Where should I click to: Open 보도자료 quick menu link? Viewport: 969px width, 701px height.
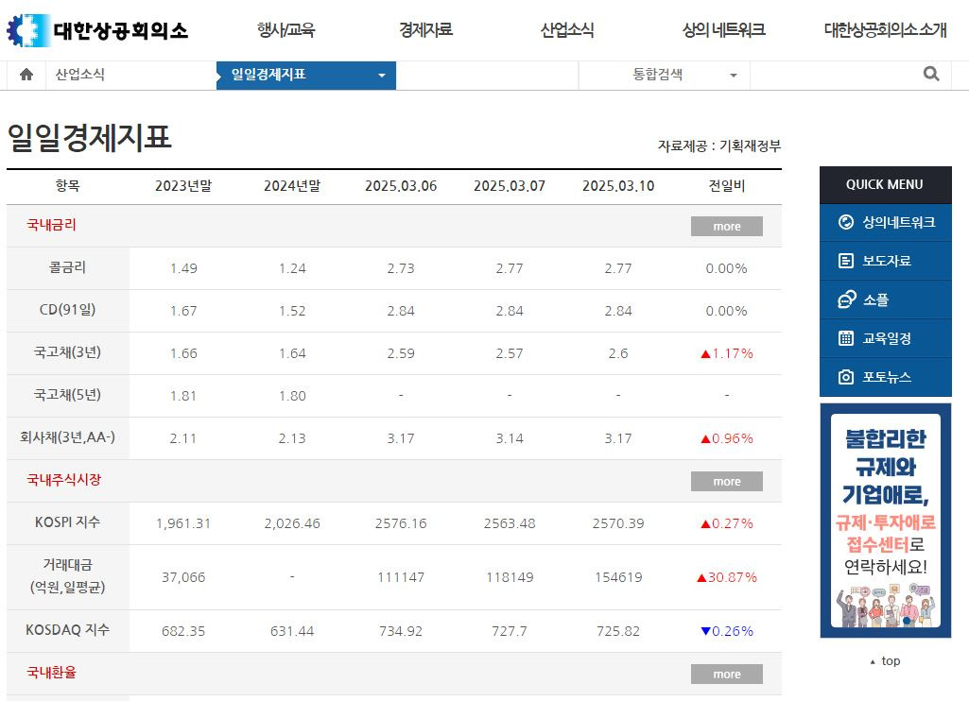(887, 261)
